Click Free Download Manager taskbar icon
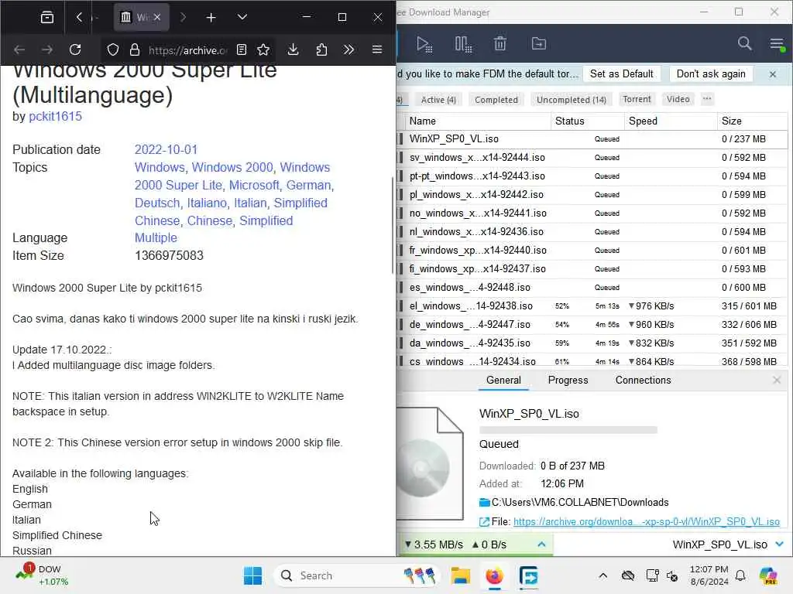Image resolution: width=793 pixels, height=594 pixels. click(x=528, y=575)
